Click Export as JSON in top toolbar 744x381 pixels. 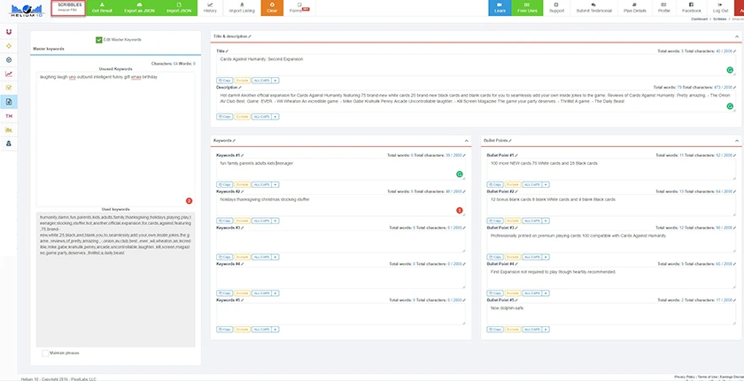(140, 8)
